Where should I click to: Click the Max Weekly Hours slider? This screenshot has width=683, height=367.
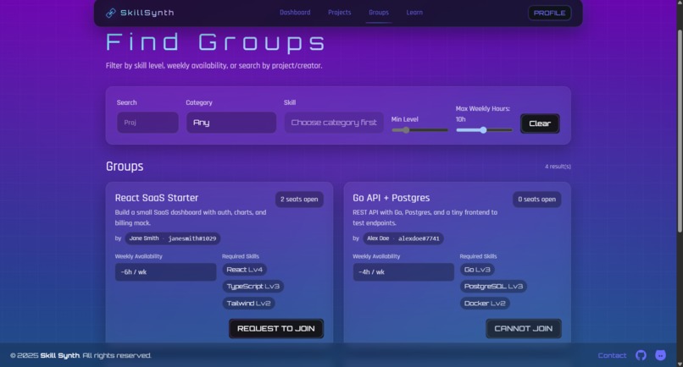[x=484, y=130]
